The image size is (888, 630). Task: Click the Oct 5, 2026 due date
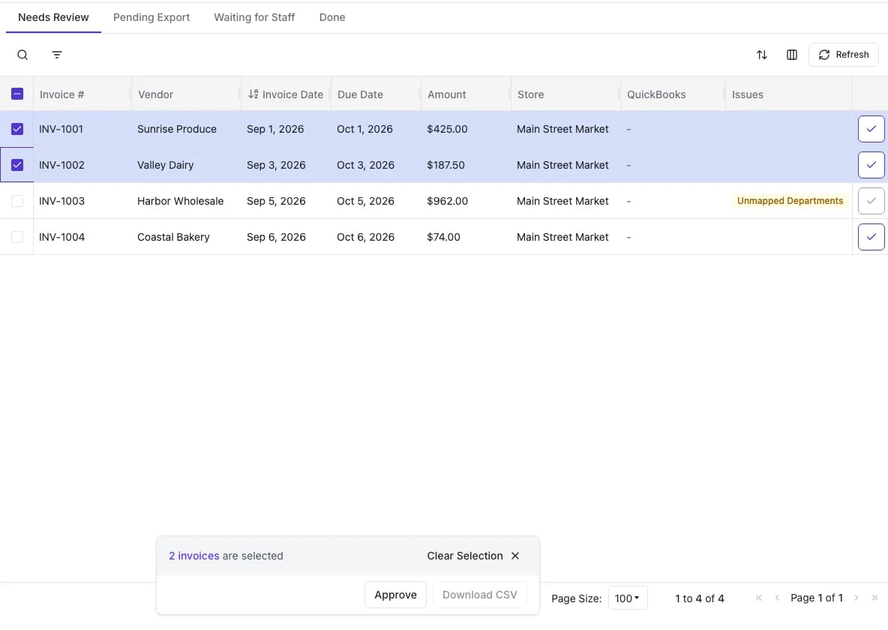pyautogui.click(x=365, y=201)
